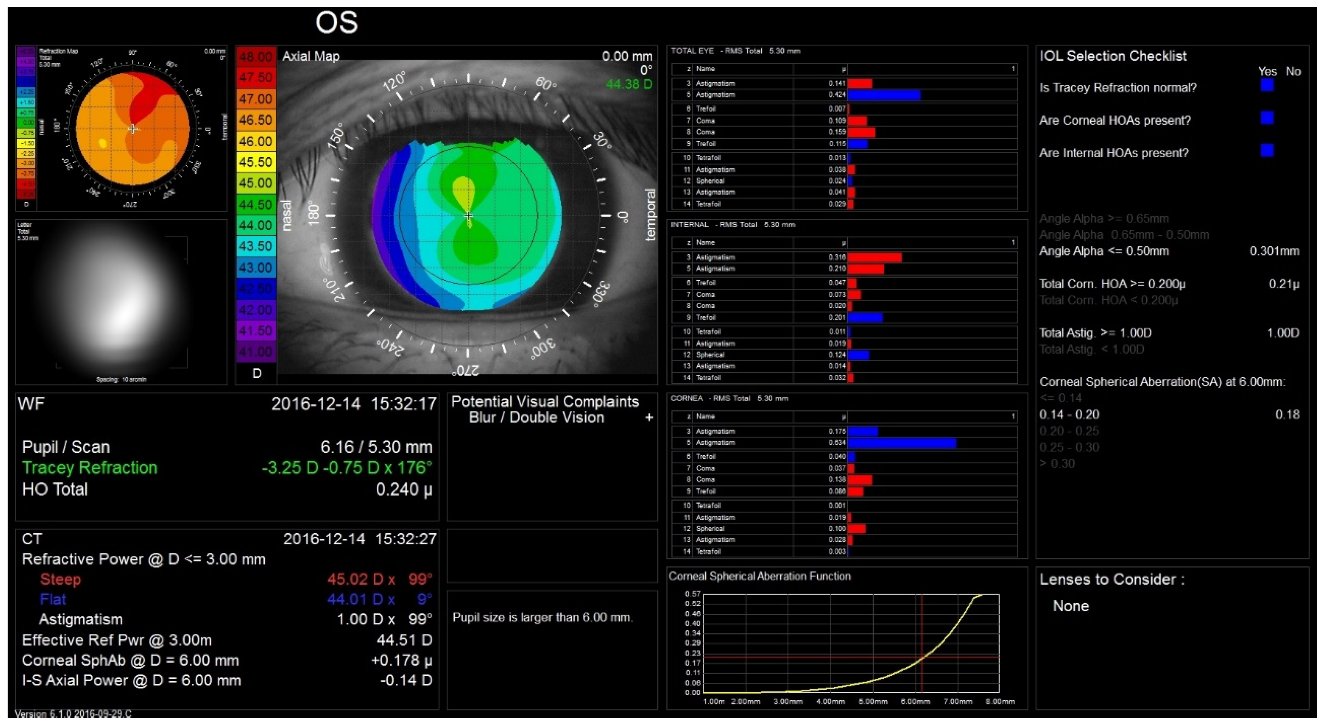1324x726 pixels.
Task: Click the D unit label under axial color scale
Action: pos(256,373)
